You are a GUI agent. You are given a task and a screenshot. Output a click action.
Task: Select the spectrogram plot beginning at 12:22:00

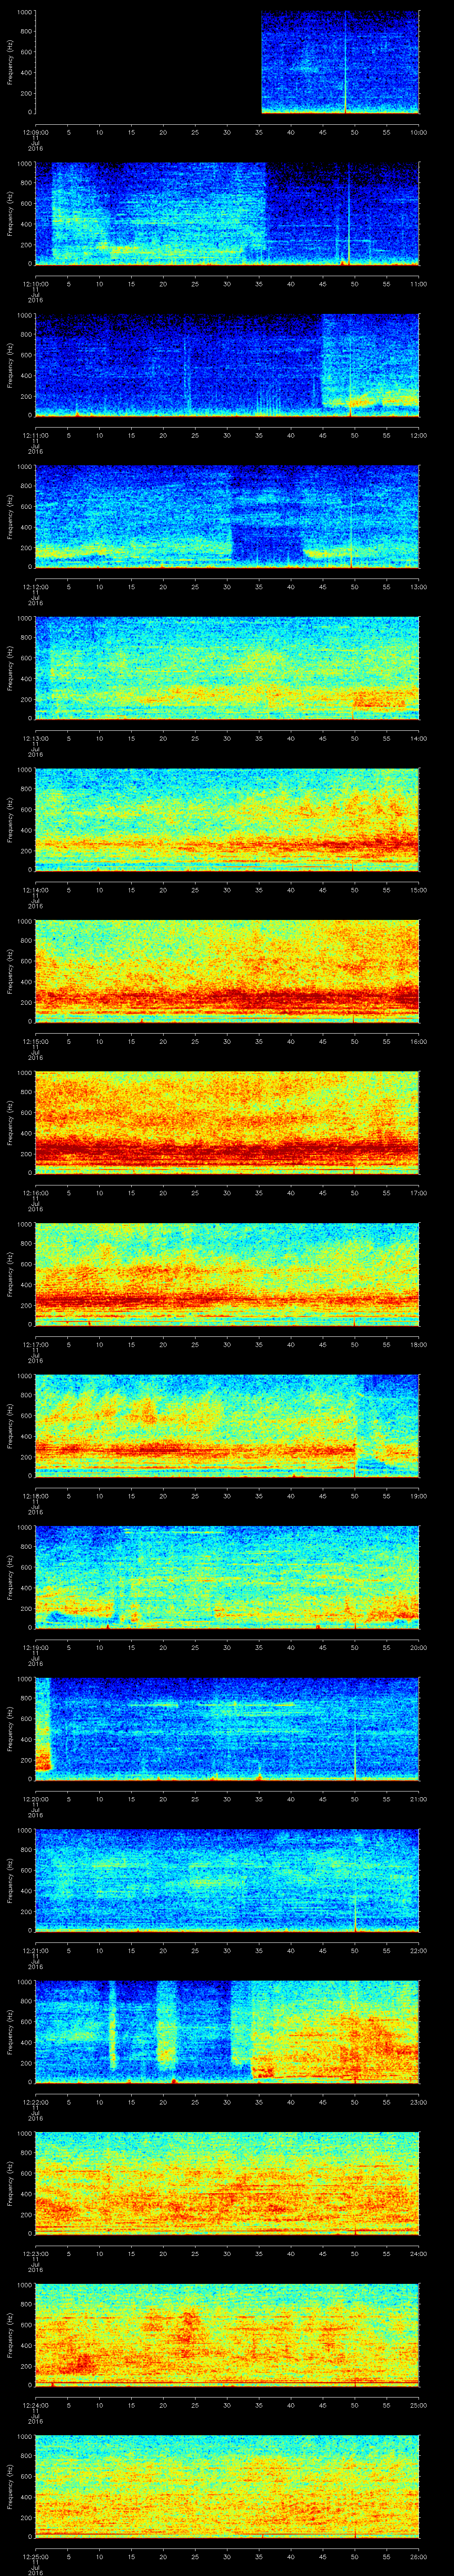(x=227, y=2032)
